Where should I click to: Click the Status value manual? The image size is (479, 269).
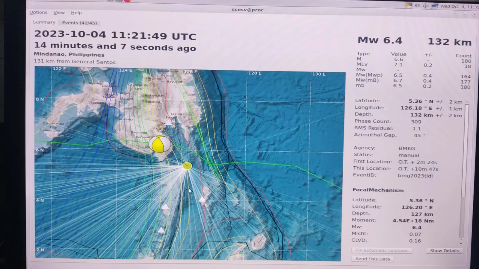tap(409, 155)
